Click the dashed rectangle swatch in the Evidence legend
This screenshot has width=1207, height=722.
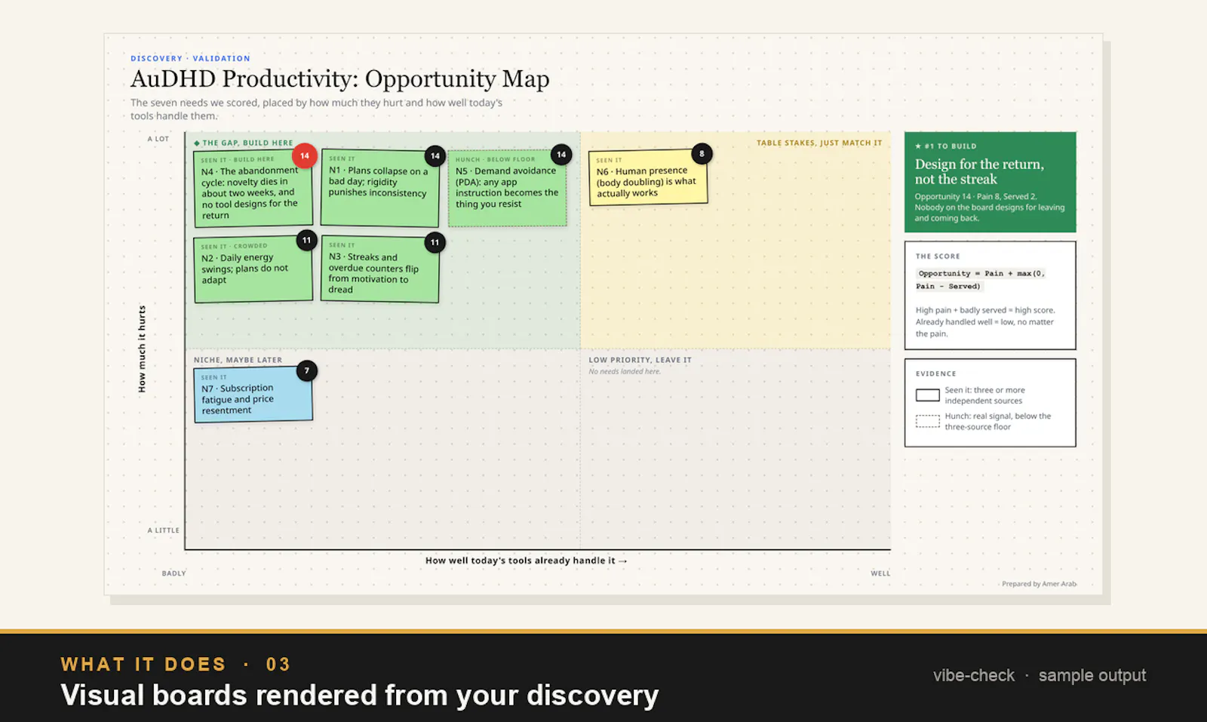coord(927,422)
